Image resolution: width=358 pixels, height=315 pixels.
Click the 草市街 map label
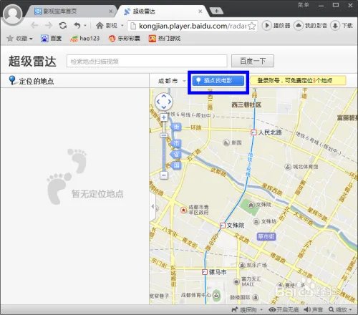[x=266, y=236]
